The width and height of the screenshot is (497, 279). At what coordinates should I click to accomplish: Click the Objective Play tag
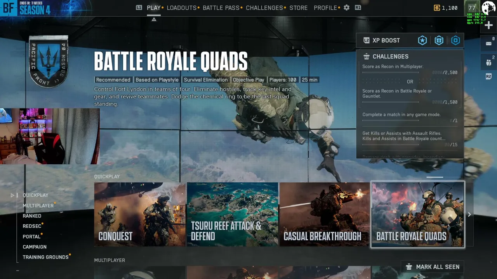click(248, 80)
